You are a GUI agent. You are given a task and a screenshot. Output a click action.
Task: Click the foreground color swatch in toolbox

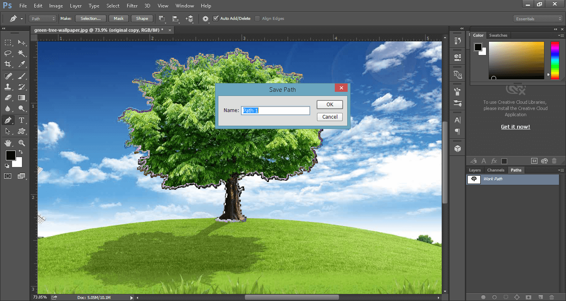pos(10,156)
